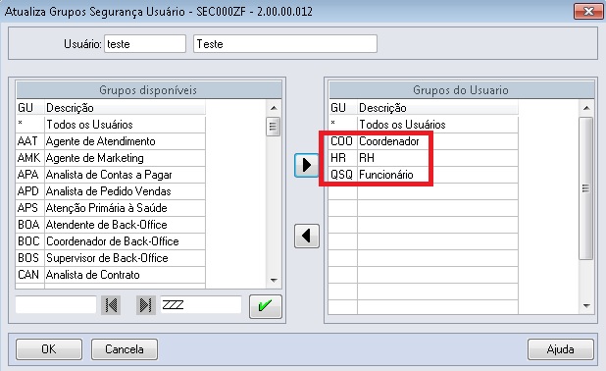Select 'Todos os Usuários' in user groups
Screen dimensions: 606x371
click(424, 125)
